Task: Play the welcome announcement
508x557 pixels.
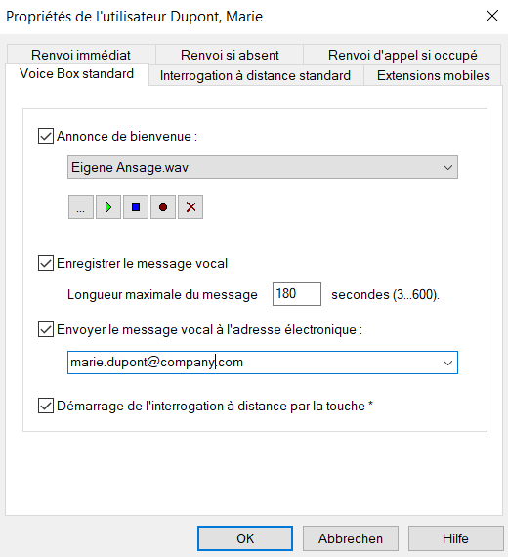Action: tap(108, 207)
